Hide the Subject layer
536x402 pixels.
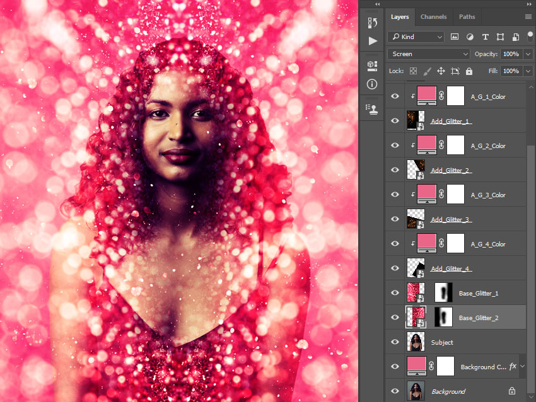tap(395, 342)
